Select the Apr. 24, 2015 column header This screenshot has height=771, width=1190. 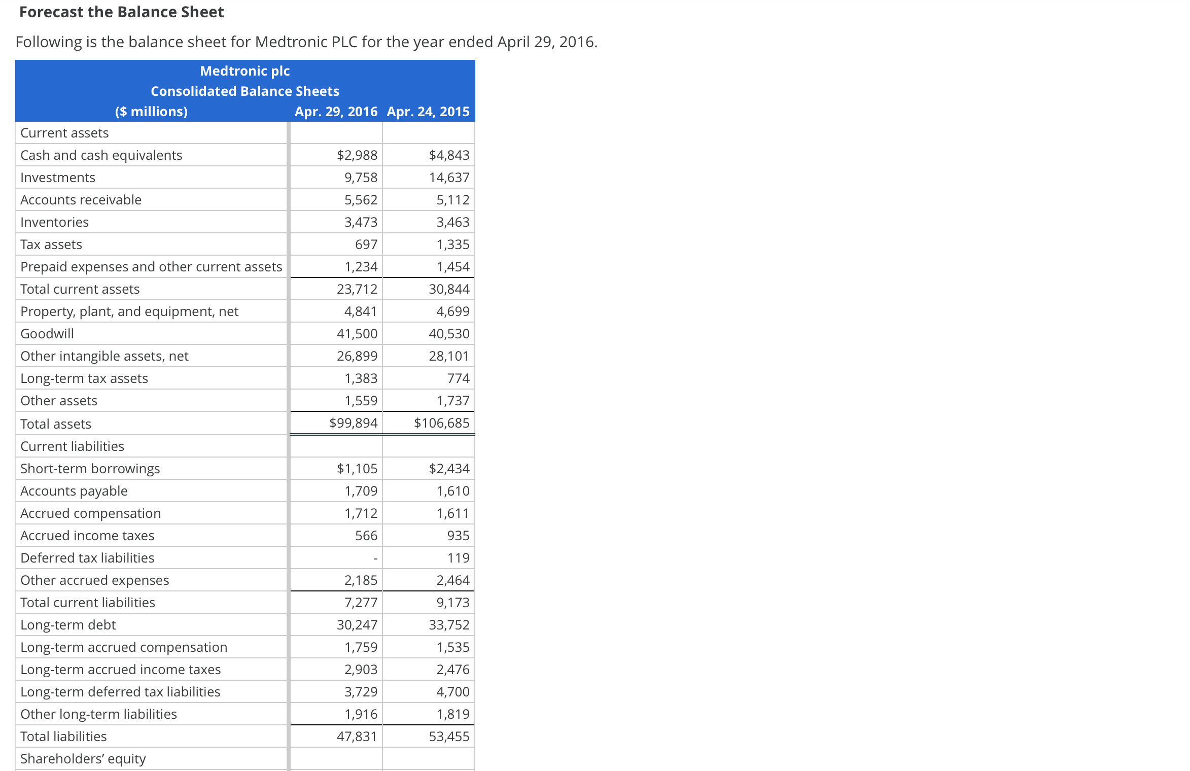click(429, 112)
